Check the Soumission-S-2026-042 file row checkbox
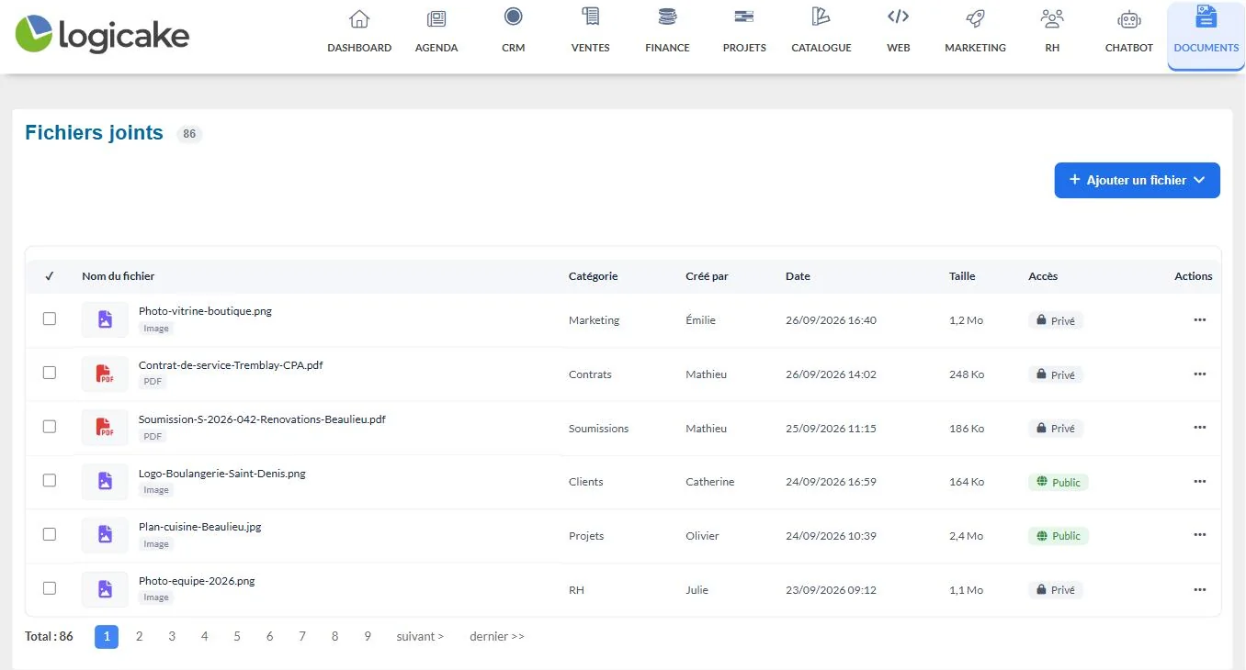 [50, 427]
